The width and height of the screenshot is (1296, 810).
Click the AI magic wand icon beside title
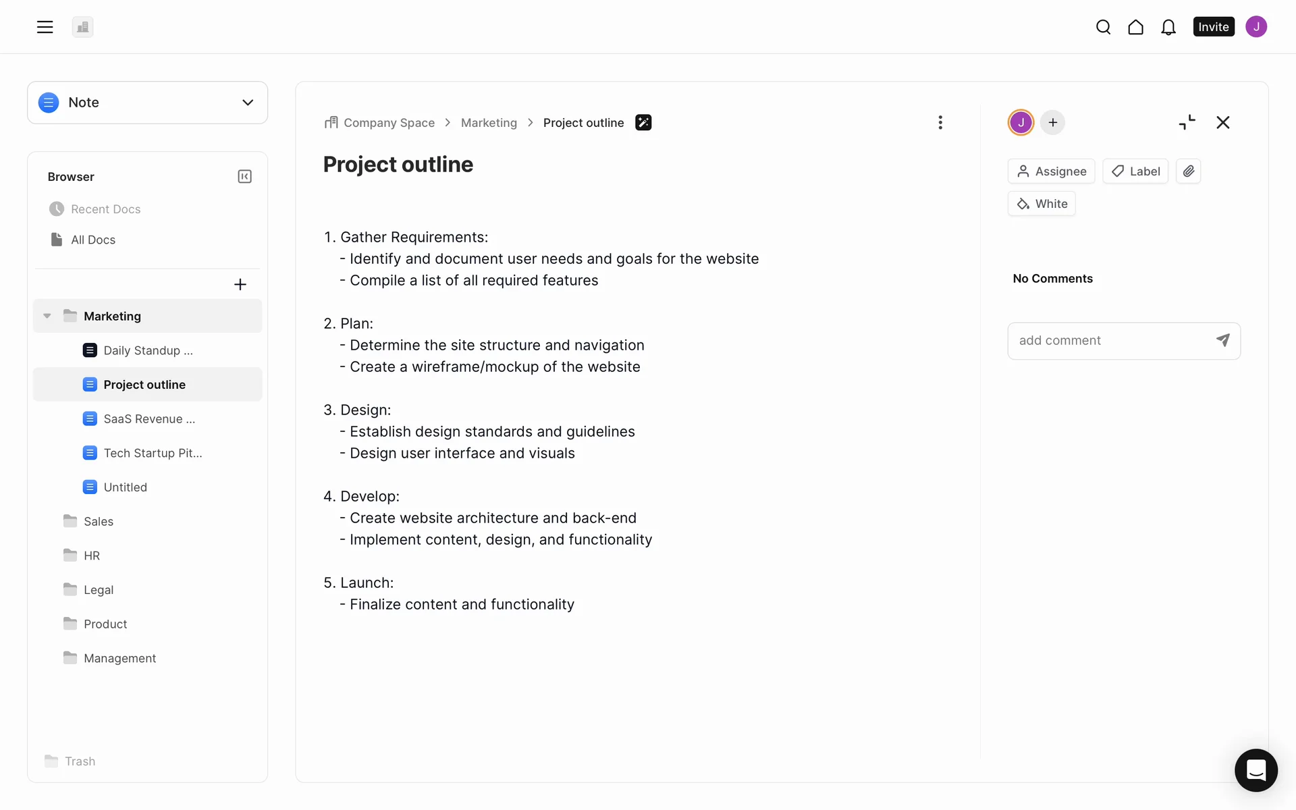[x=643, y=123]
